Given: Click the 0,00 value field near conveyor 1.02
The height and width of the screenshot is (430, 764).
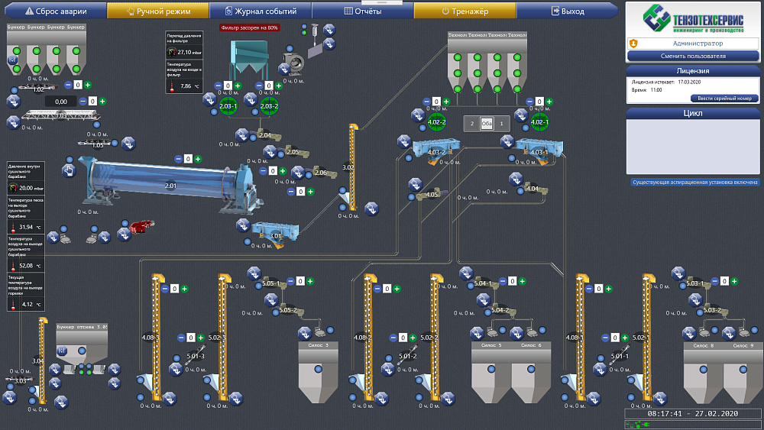Looking at the screenshot, I should pos(61,102).
